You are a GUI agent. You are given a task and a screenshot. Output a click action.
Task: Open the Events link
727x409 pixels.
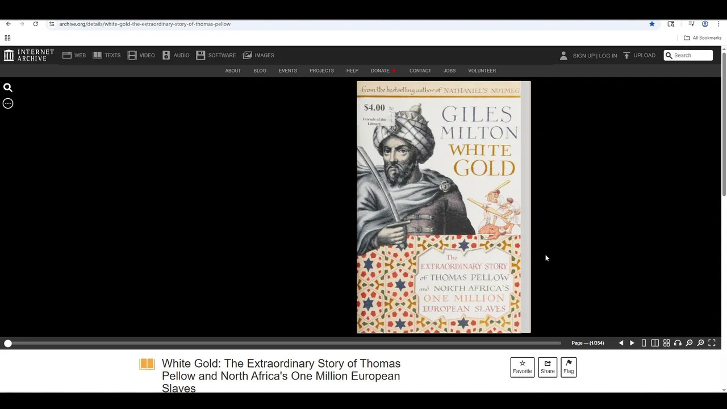point(288,70)
